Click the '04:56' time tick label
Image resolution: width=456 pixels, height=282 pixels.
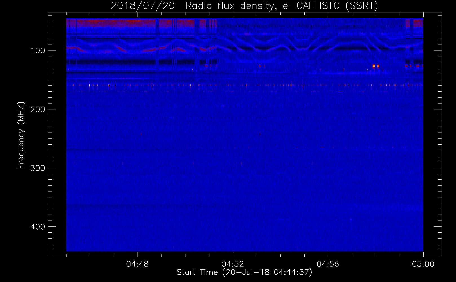[328, 264]
